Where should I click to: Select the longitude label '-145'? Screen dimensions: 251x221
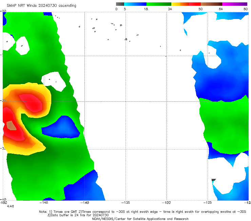(44, 203)
